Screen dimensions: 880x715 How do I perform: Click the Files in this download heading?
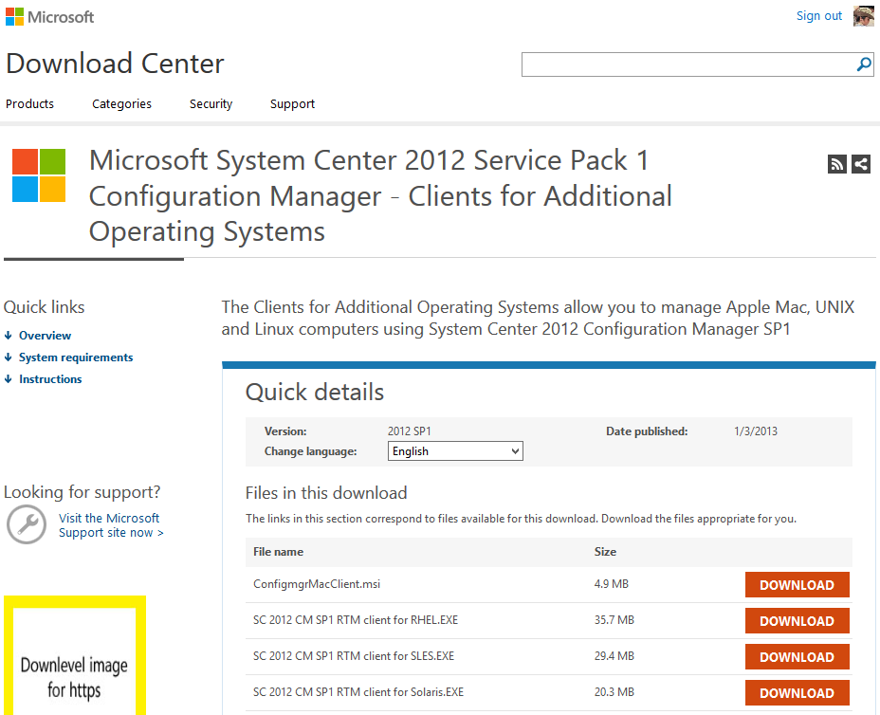pos(326,493)
